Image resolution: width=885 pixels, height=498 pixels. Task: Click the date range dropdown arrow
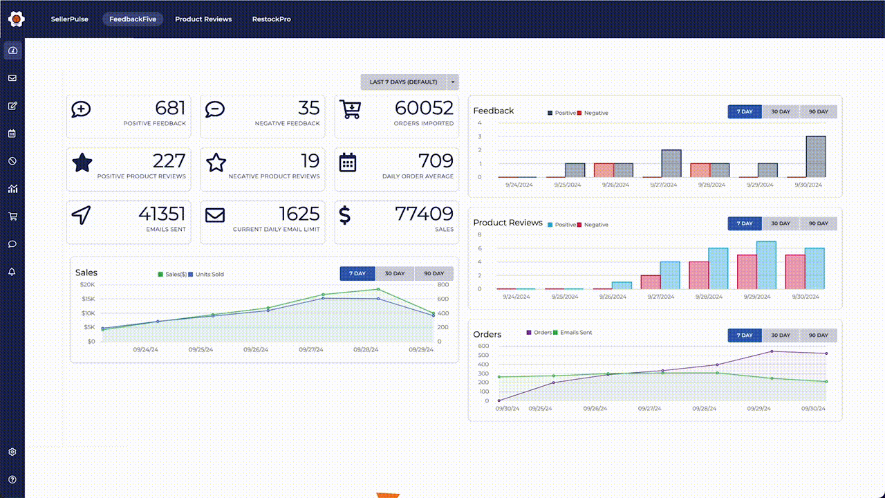[x=453, y=82]
